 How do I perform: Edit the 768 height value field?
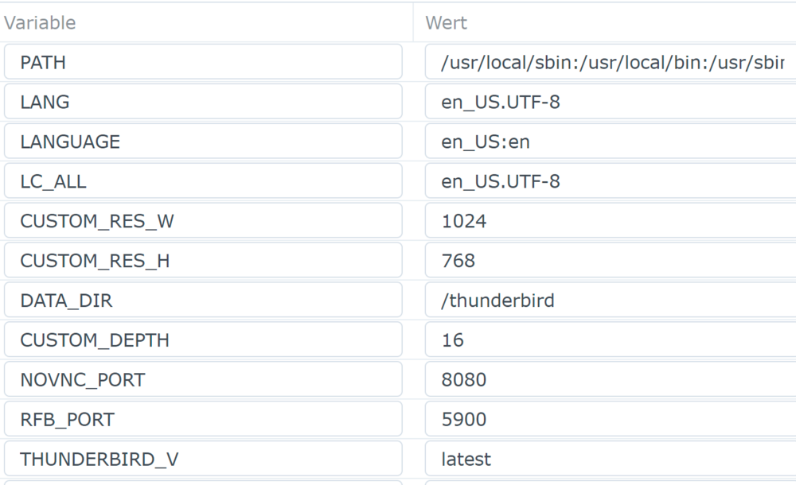pyautogui.click(x=611, y=260)
